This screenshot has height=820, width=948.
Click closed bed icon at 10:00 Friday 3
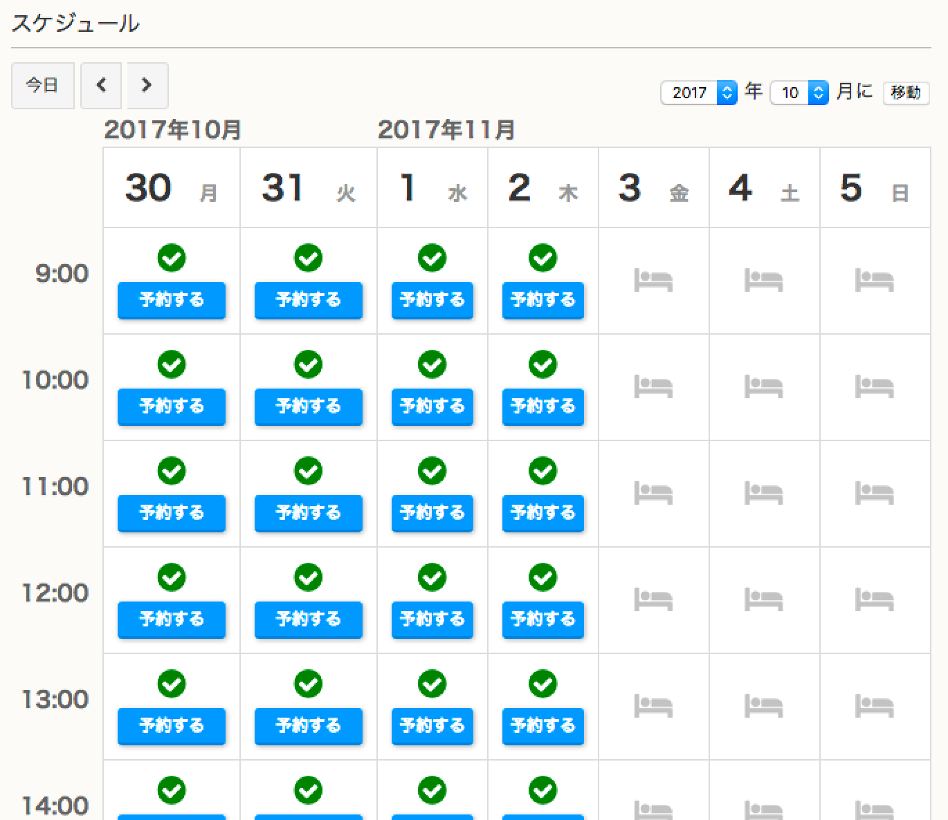coord(653,387)
